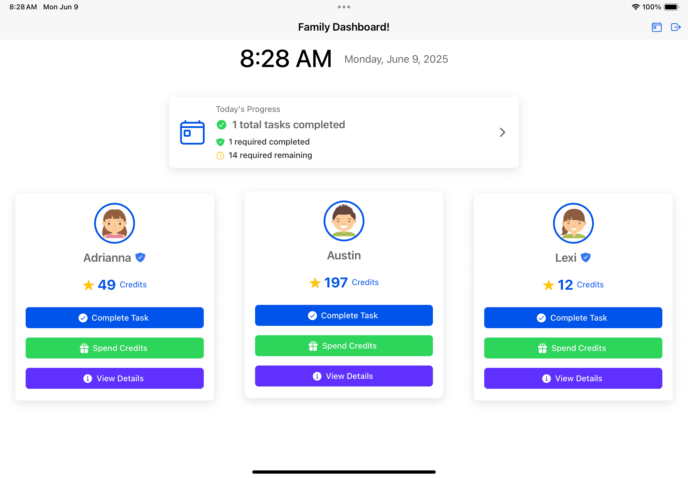
Task: Click the star icon beside Austin's credits
Action: point(315,282)
